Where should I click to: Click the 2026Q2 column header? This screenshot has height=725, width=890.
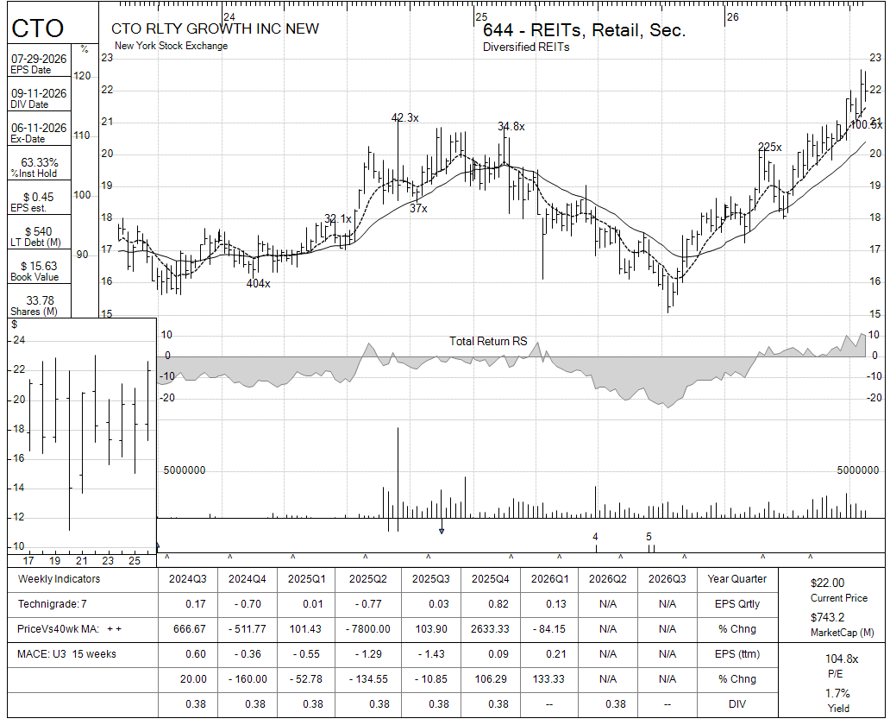pyautogui.click(x=608, y=579)
